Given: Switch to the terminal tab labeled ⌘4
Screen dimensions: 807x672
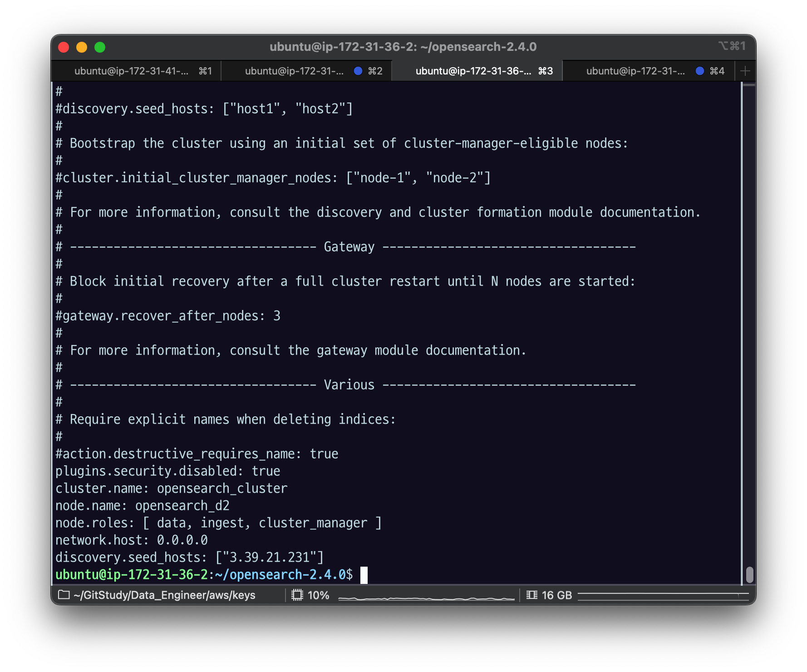Looking at the screenshot, I should click(x=649, y=71).
